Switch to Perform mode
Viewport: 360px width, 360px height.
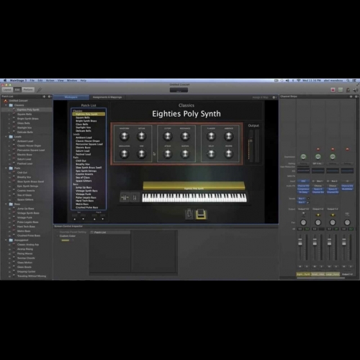(28, 90)
